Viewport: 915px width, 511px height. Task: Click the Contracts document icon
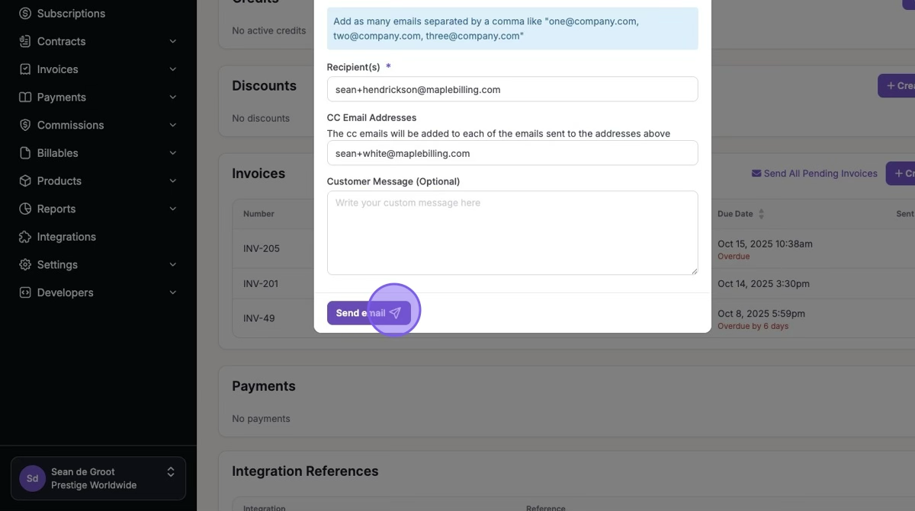pyautogui.click(x=25, y=41)
